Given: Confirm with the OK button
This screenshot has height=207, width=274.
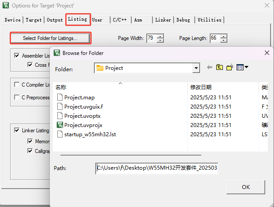Looking at the screenshot, I should [x=246, y=187].
